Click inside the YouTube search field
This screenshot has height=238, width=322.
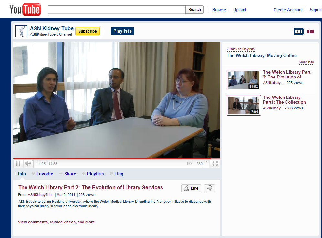click(117, 10)
